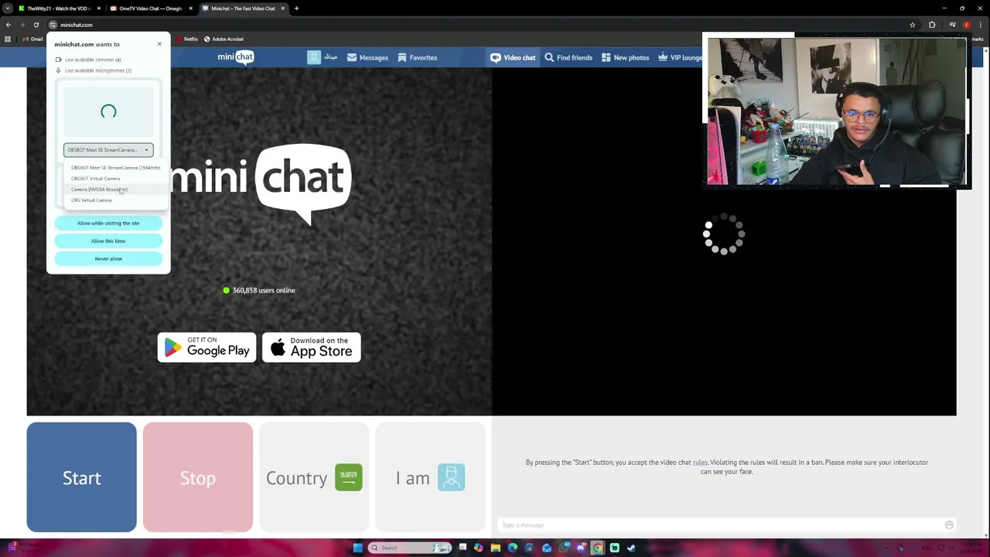Open a new browser tab
This screenshot has height=557, width=990.
coord(296,9)
